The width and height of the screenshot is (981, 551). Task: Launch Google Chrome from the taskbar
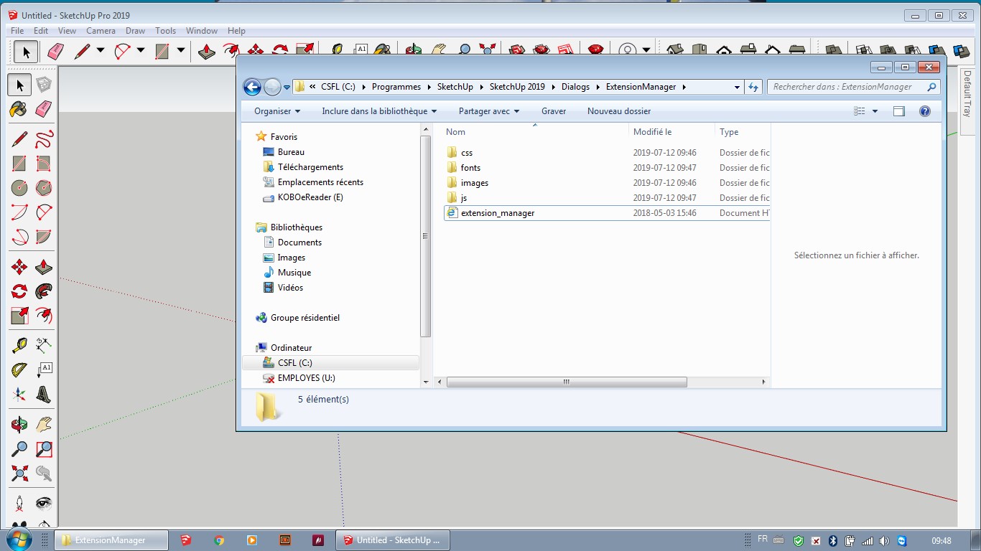coord(219,540)
